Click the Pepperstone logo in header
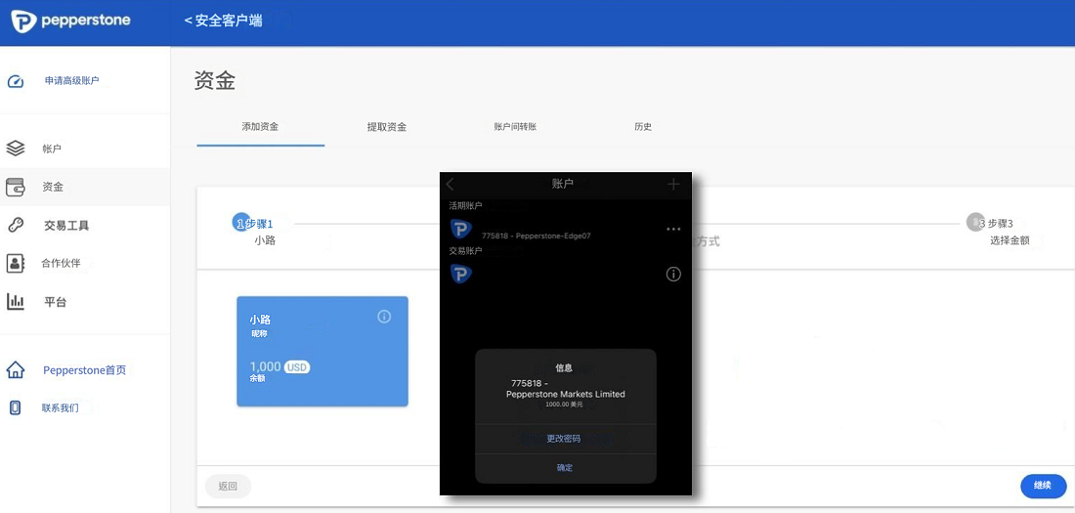 tap(71, 21)
